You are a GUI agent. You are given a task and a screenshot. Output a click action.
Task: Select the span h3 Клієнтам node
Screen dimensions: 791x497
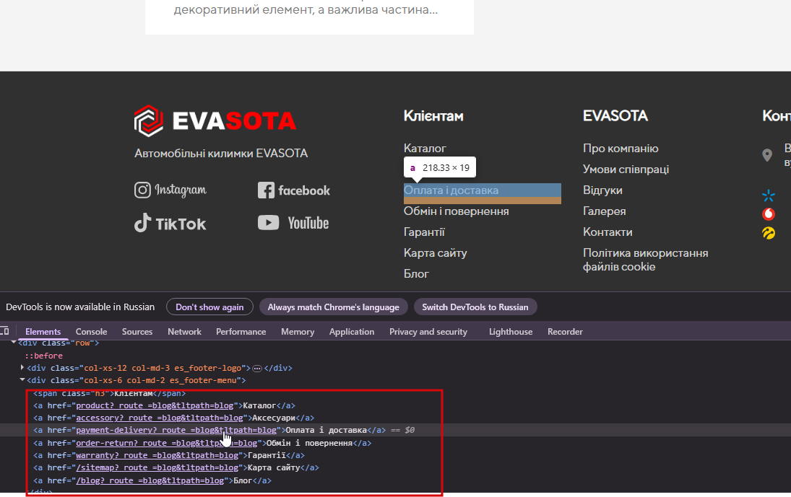(110, 393)
